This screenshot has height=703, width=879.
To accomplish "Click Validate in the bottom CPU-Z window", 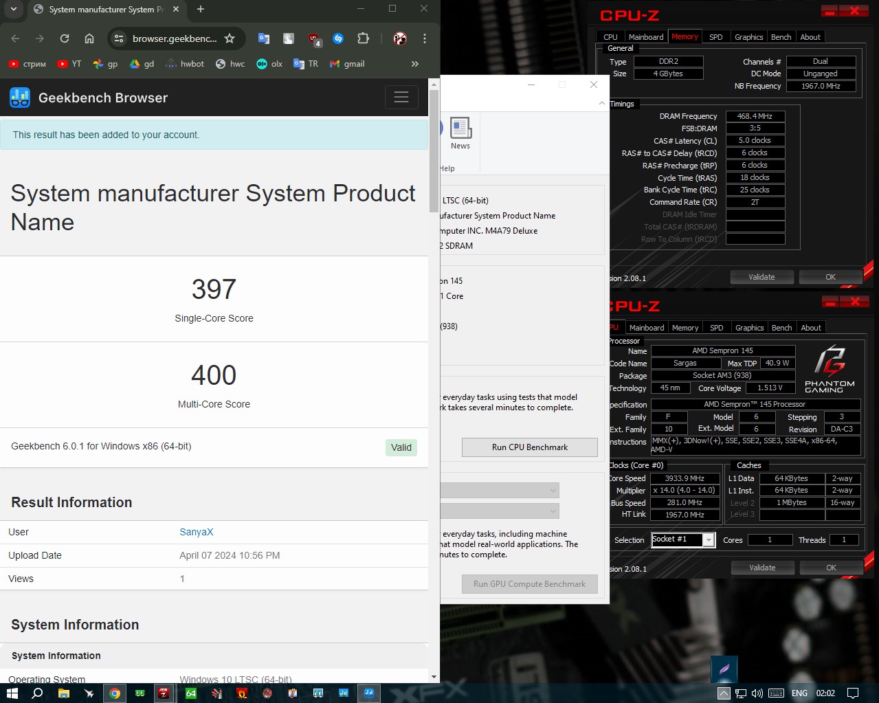I will (x=762, y=568).
